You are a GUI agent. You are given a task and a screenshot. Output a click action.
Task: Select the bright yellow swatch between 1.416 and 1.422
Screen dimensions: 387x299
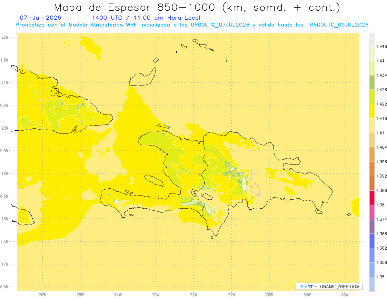pyautogui.click(x=372, y=111)
